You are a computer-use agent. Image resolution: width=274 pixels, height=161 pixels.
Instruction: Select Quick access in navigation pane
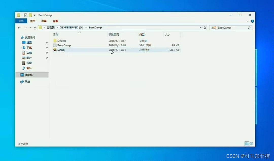click(x=30, y=37)
